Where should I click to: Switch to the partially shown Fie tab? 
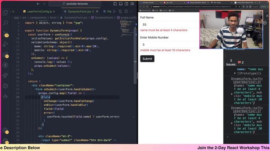(107, 11)
